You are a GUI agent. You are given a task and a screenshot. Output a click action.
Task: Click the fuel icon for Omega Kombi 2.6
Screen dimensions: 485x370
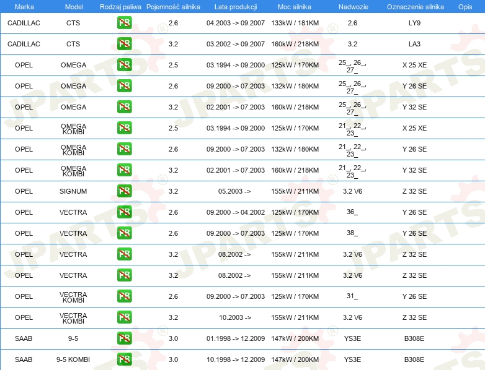[124, 148]
